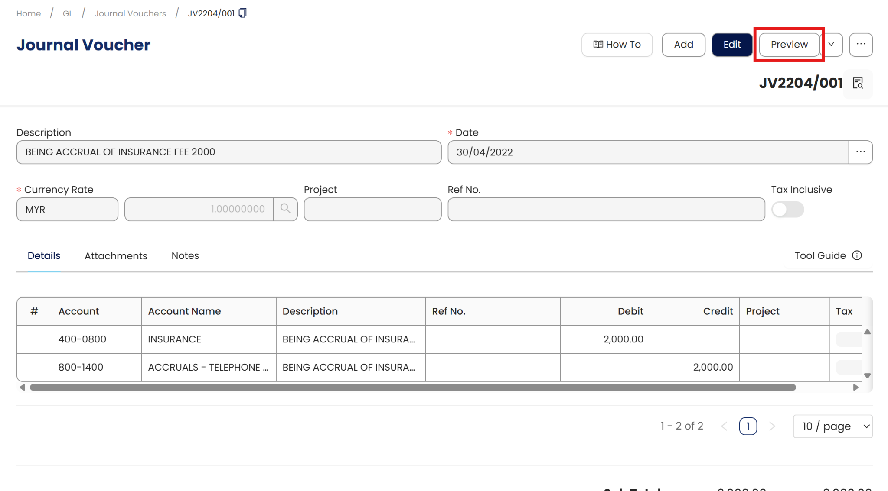Switch to the Notes tab
Image resolution: width=888 pixels, height=491 pixels.
185,256
